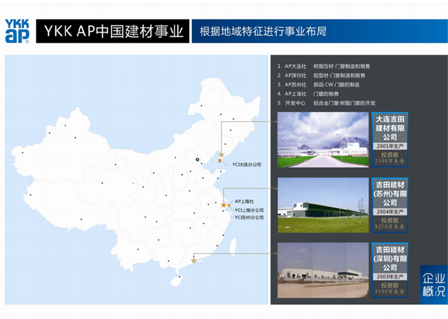
Task: Click the 吉田建材(深圳)有限公司 card title
Action: tap(390, 259)
